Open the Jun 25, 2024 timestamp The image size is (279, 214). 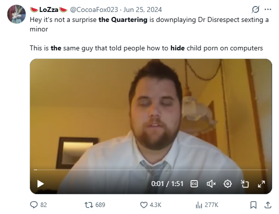pos(142,9)
